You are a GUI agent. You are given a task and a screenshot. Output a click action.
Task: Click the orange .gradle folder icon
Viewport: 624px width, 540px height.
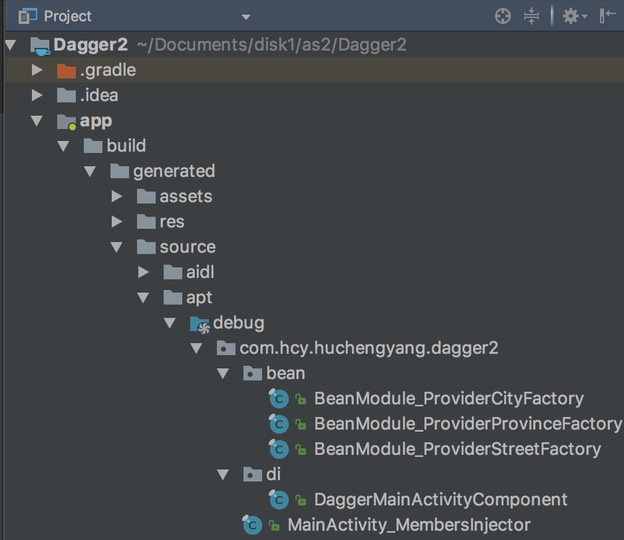[67, 71]
